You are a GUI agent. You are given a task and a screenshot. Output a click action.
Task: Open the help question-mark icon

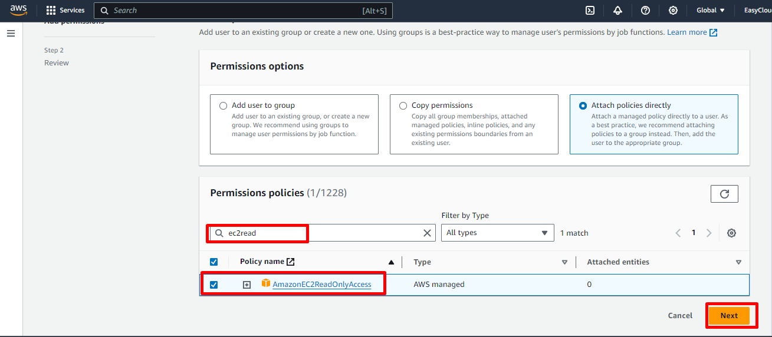pos(645,10)
